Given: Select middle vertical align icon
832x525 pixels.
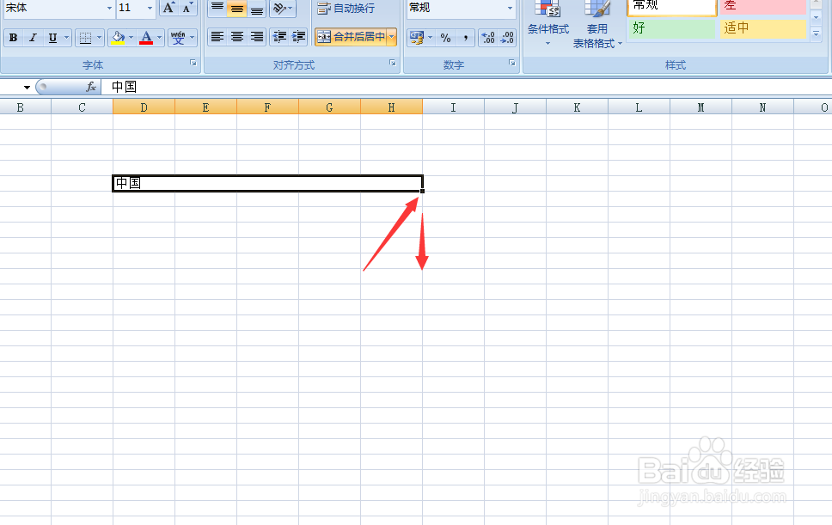Looking at the screenshot, I should pos(236,8).
